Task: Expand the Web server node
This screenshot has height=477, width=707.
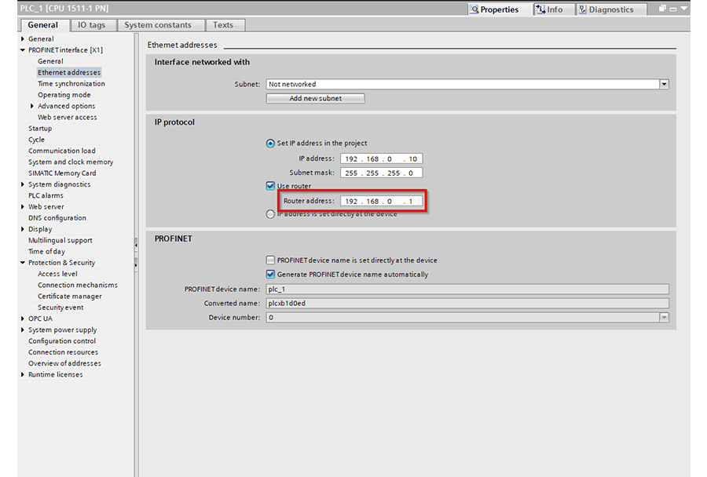Action: 23,207
